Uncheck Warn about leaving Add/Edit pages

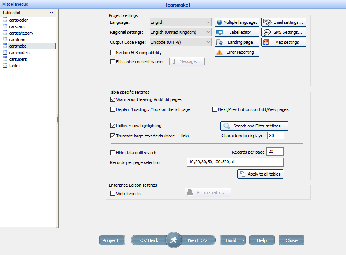tap(113, 99)
